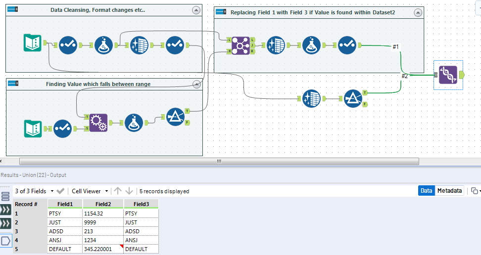Toggle the Data Cleansing container enable icon
Image resolution: width=481 pixels, height=255 pixels.
point(12,9)
